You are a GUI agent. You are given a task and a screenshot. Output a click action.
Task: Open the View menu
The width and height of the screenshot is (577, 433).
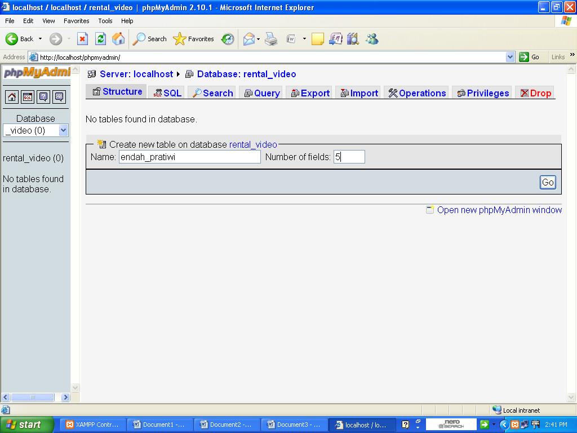(x=48, y=21)
